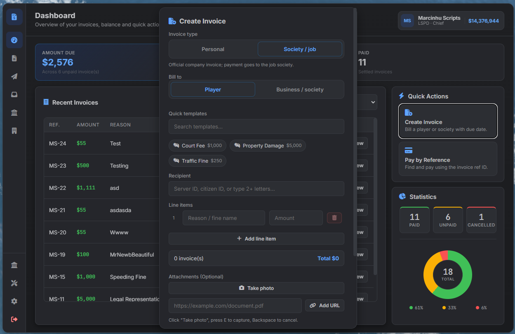This screenshot has height=334, width=515.
Task: Focus the Search templates field
Action: pos(256,126)
